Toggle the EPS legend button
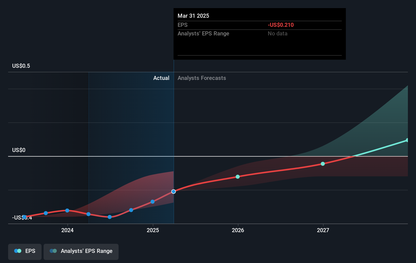This screenshot has height=263, width=416. pyautogui.click(x=25, y=252)
